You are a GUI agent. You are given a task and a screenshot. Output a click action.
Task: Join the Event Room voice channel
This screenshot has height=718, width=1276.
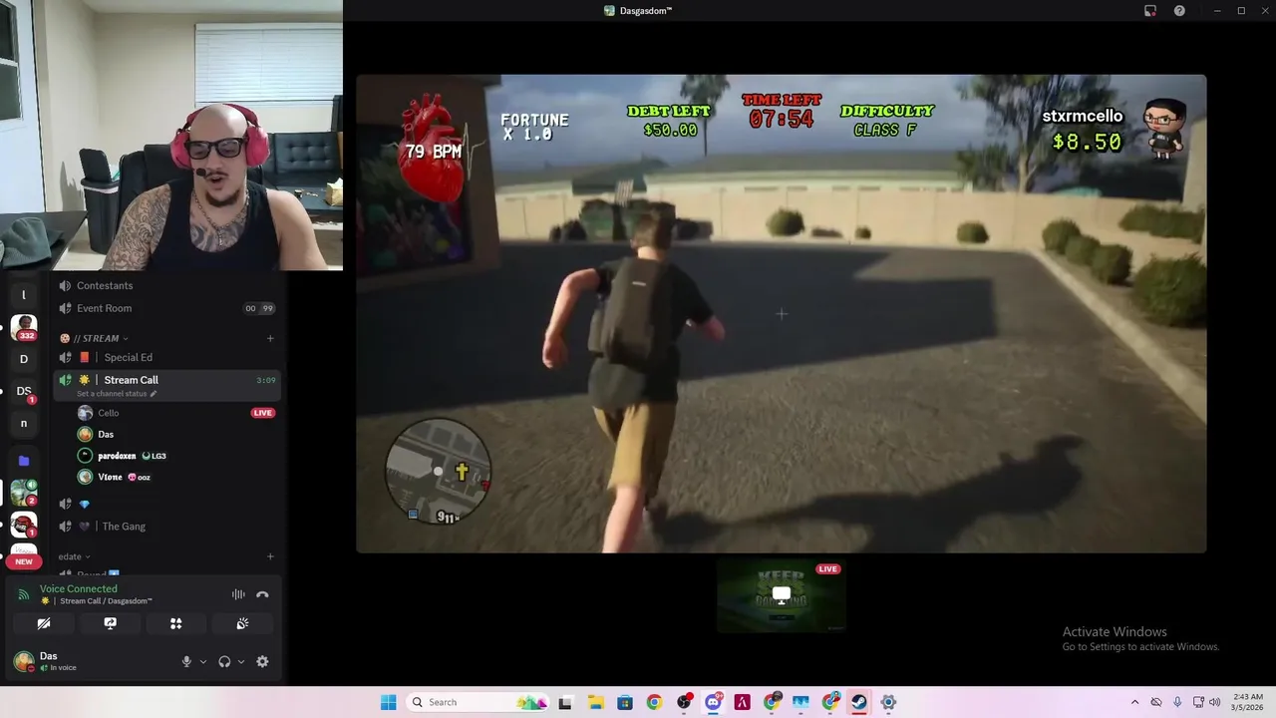(167, 308)
